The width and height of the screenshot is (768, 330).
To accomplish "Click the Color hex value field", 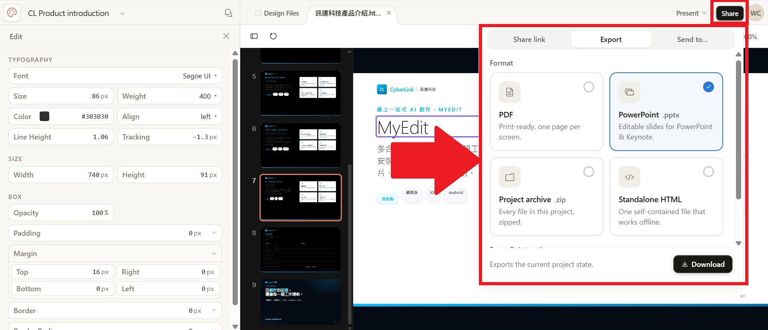I will [x=95, y=117].
